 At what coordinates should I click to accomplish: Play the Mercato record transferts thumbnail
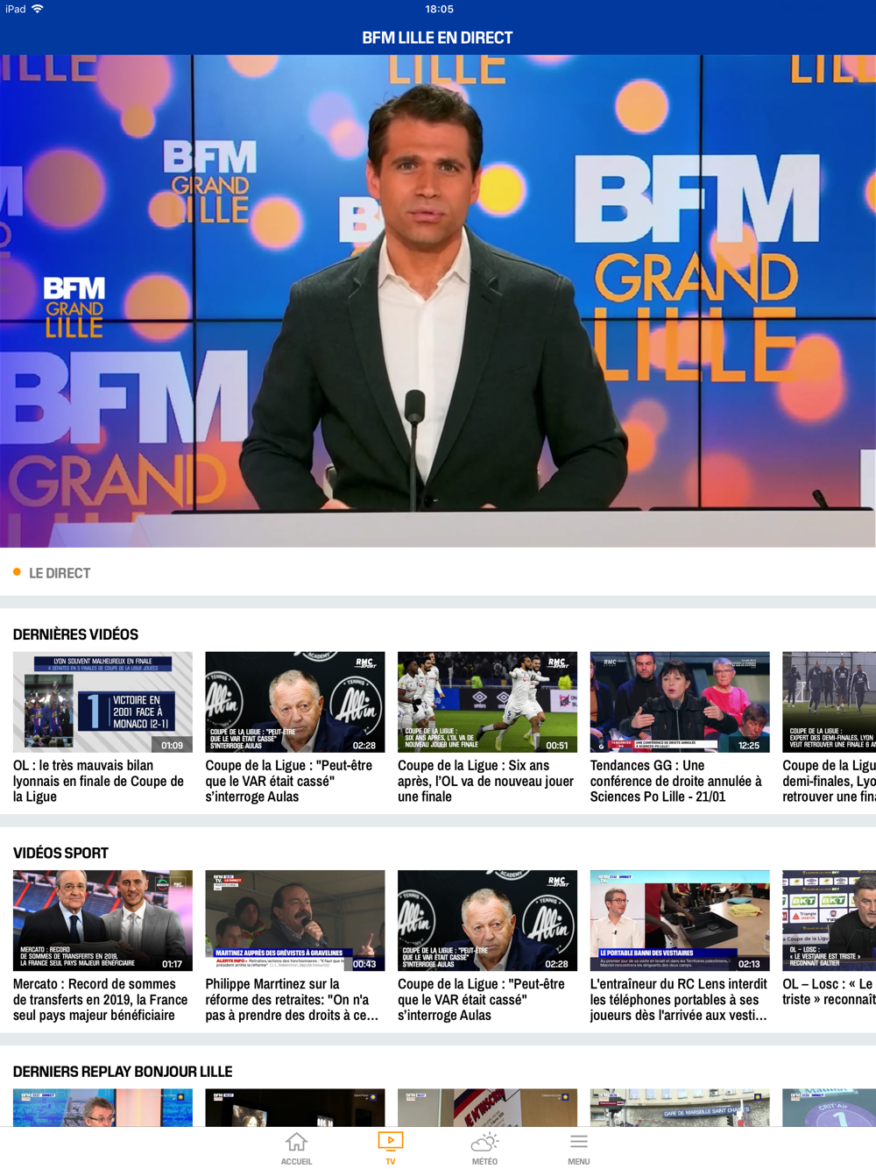click(102, 920)
